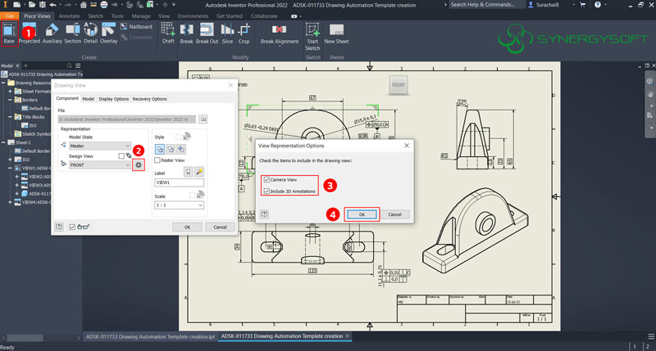Toggle the Raster View checkbox
The width and height of the screenshot is (656, 351).
pyautogui.click(x=157, y=160)
